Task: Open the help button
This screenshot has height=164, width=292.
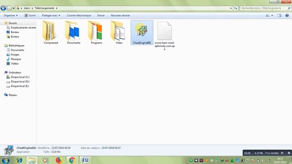Action: point(287,15)
